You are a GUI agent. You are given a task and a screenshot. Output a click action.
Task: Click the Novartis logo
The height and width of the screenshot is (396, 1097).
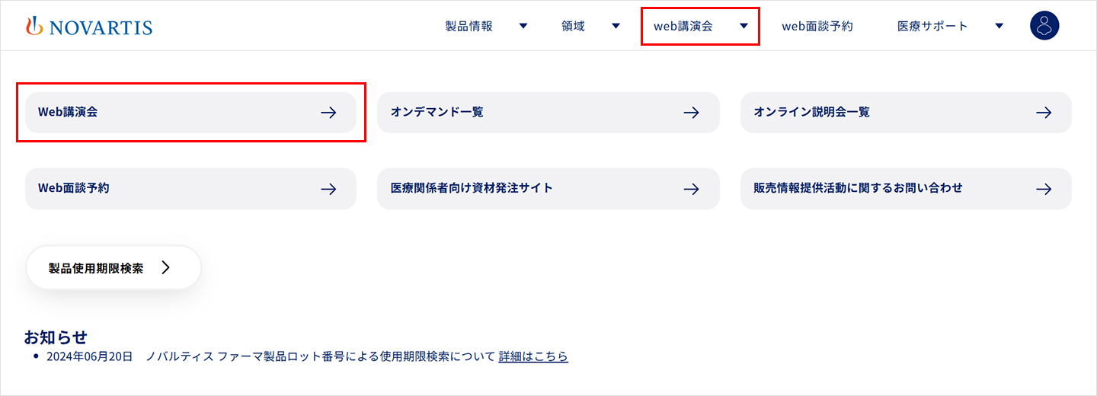point(88,27)
